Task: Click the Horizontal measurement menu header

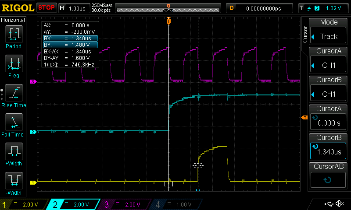Action: [13, 20]
